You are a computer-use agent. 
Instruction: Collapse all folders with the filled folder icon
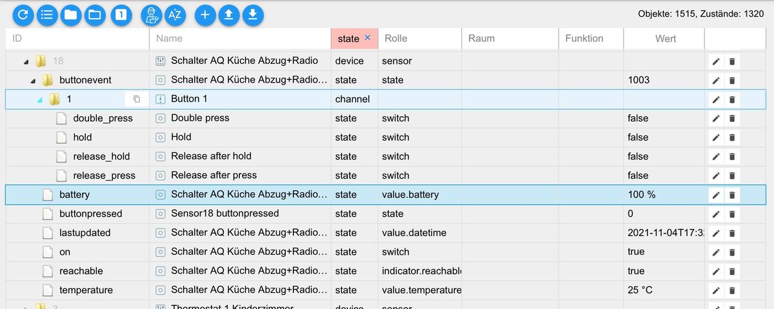pyautogui.click(x=71, y=15)
